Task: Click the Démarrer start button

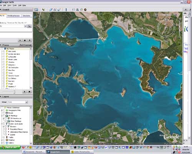Action: pos(10,147)
